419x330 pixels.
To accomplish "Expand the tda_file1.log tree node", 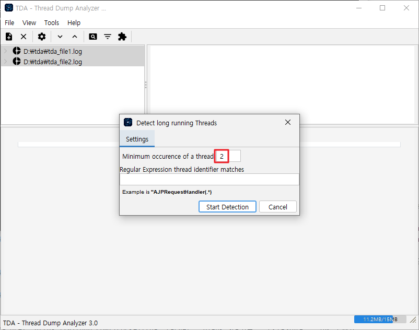I will pyautogui.click(x=5, y=51).
